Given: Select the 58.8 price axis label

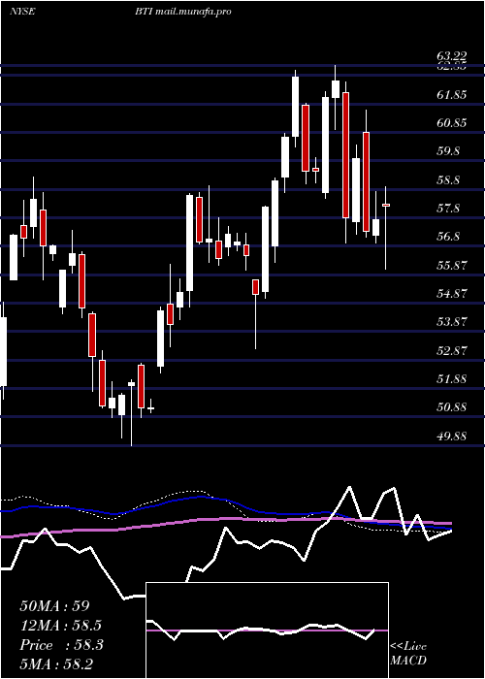Looking at the screenshot, I should point(448,180).
